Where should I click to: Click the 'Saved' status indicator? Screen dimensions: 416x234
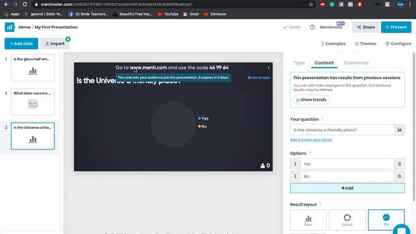[292, 27]
